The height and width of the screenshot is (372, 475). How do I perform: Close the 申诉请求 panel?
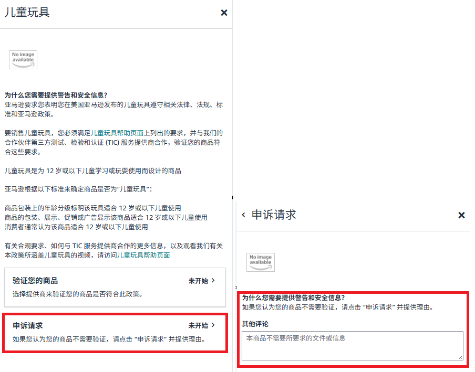[x=461, y=215]
